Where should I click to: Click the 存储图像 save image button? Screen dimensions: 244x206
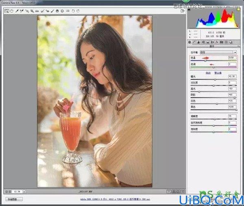14,199
